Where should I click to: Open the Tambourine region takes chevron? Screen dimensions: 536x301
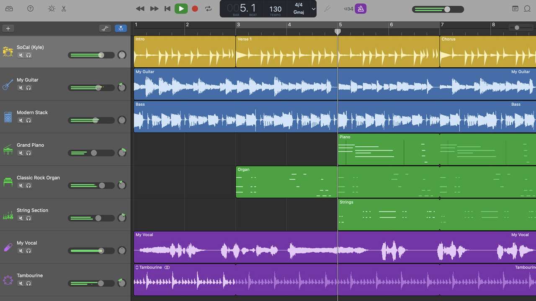coord(137,268)
